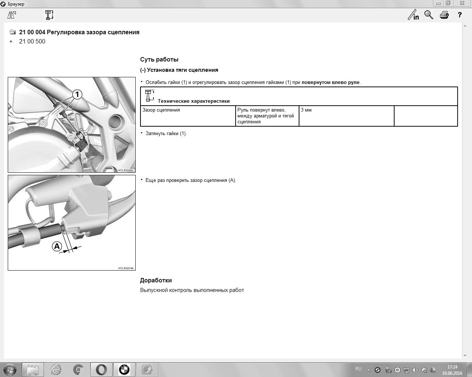
Task: Click the tightening torques icon in toolbar
Action: click(12, 15)
